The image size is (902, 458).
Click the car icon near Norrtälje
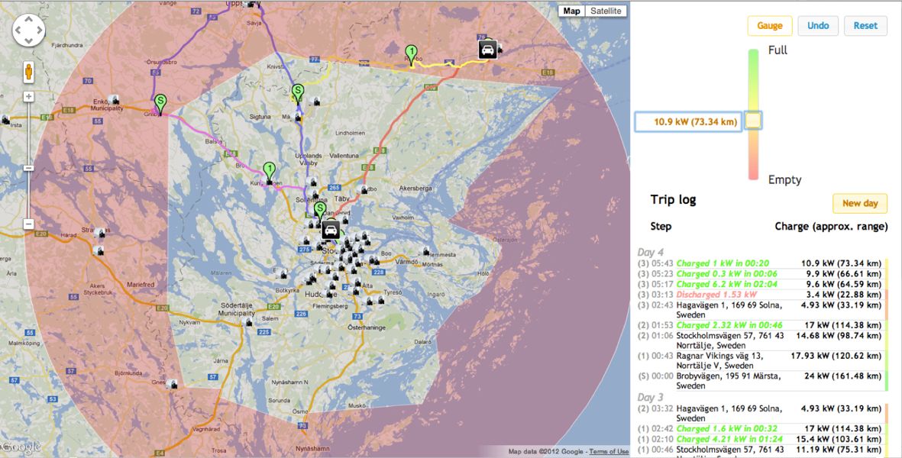coord(488,50)
